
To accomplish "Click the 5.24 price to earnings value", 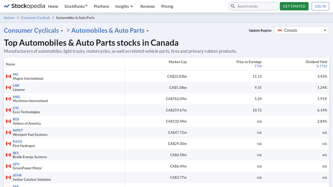I will [x=258, y=99].
